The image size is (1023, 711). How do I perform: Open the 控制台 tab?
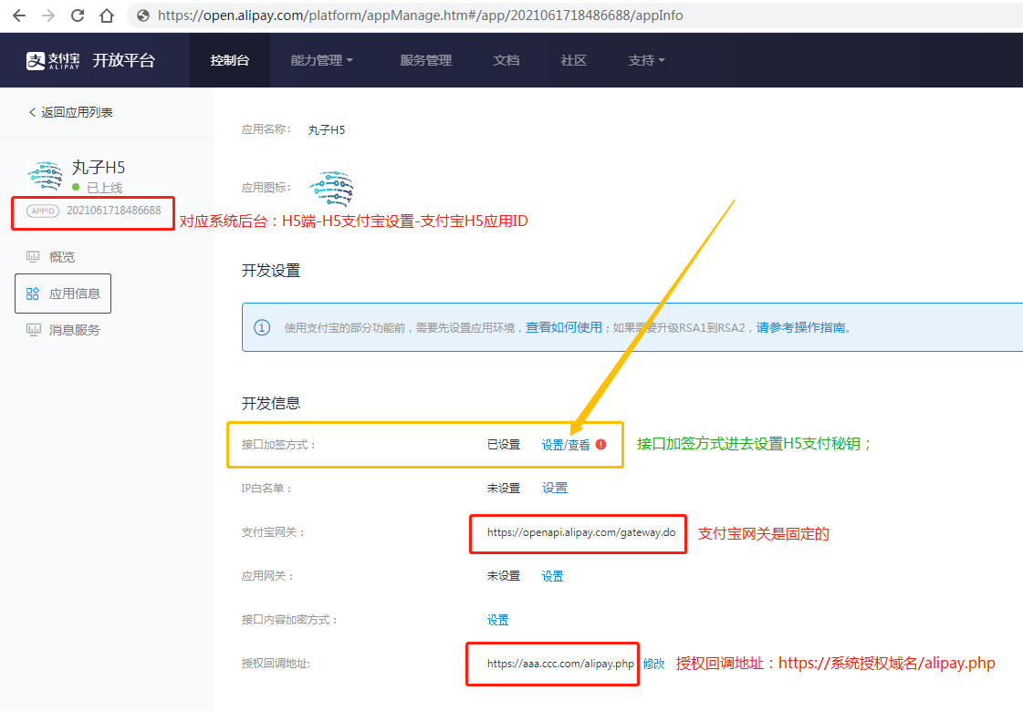click(230, 60)
